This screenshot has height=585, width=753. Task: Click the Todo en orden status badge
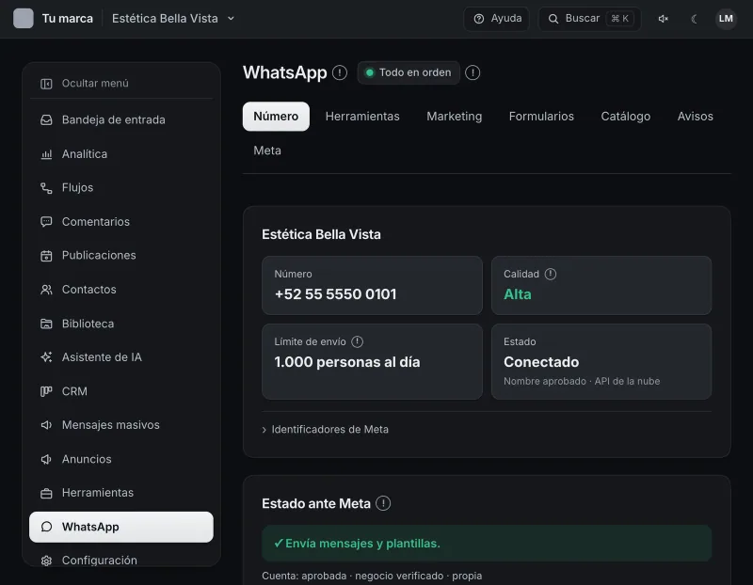[409, 72]
